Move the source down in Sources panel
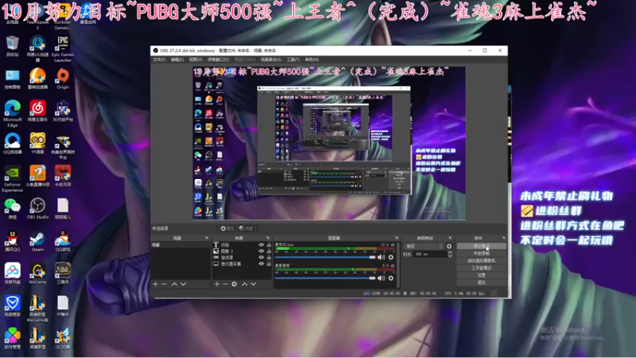636x358 pixels. point(254,284)
